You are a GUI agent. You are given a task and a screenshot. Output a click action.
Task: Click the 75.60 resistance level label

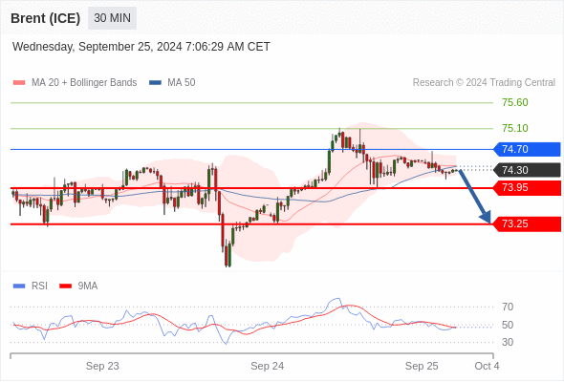coord(515,102)
